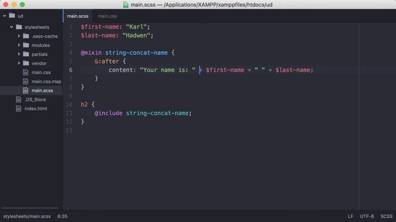Open .DS_Store in the tree view

[x=35, y=100]
